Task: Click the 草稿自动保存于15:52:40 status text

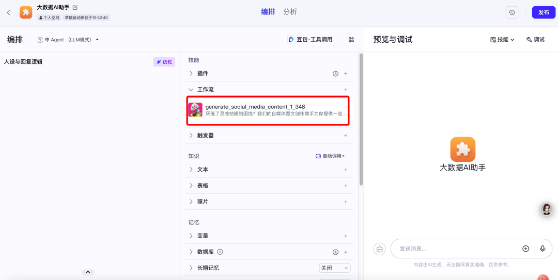Action: (86, 18)
